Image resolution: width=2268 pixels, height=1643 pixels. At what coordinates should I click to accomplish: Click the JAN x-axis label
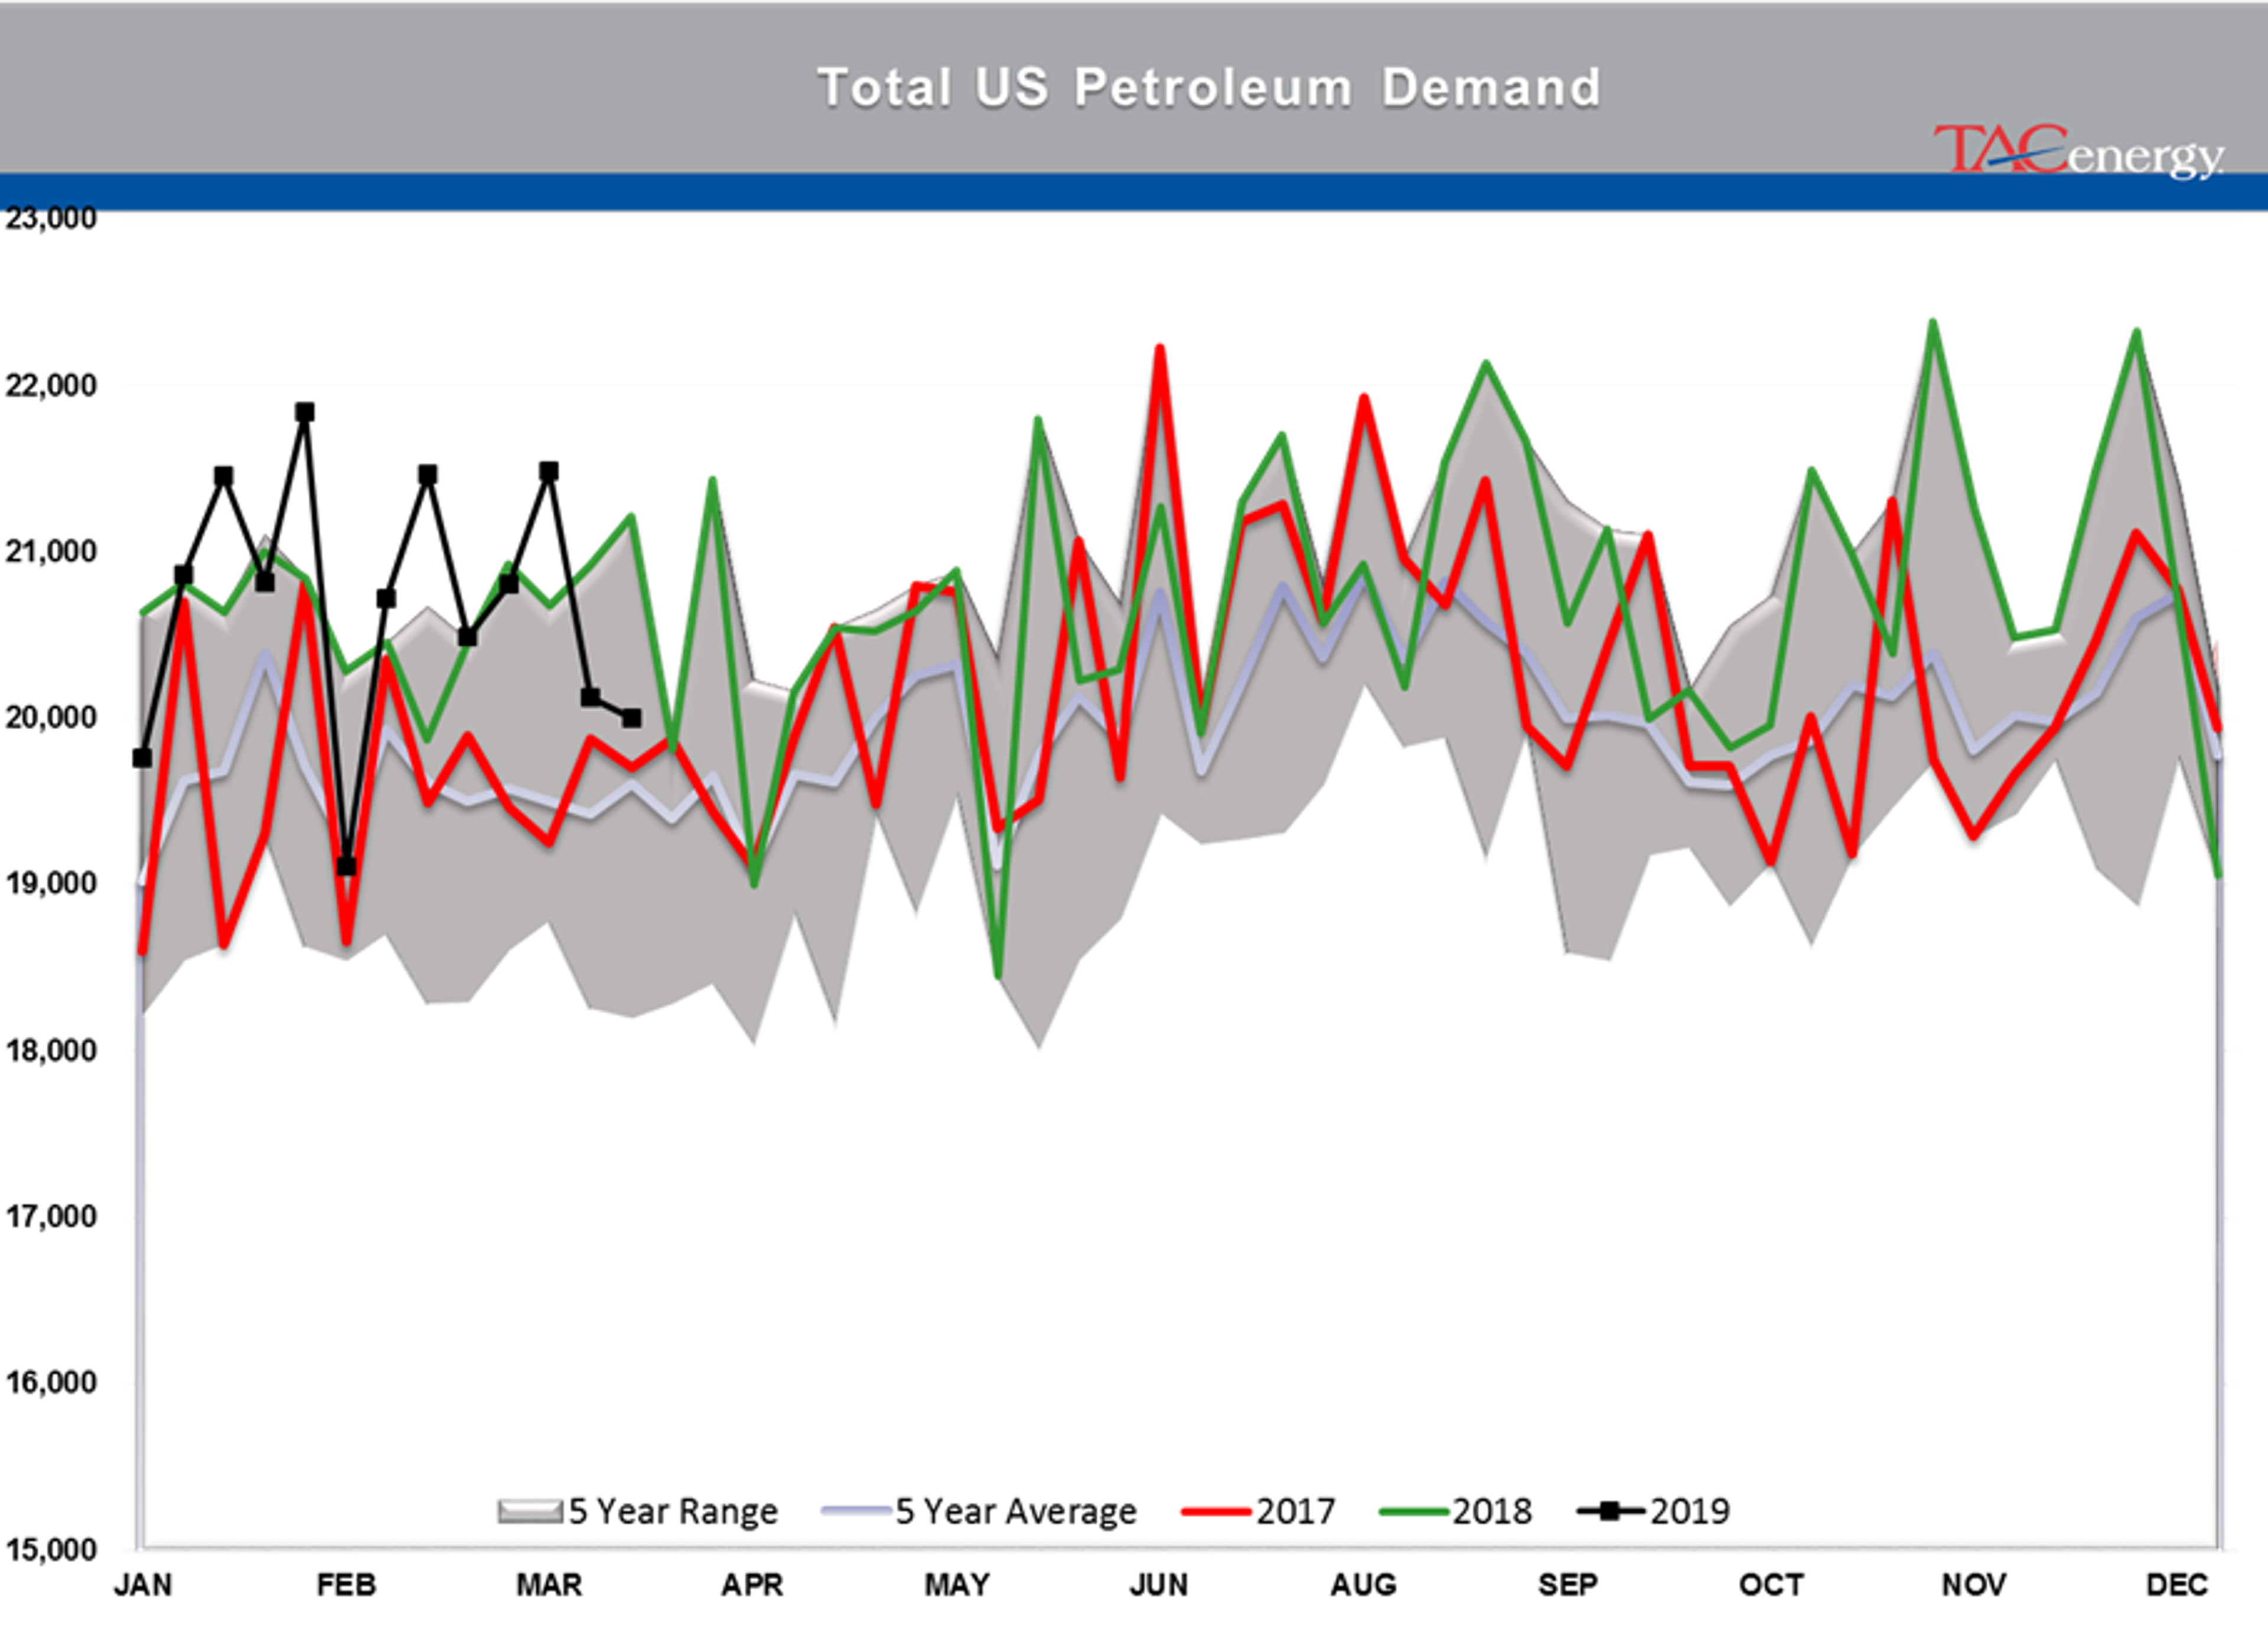tap(143, 1585)
